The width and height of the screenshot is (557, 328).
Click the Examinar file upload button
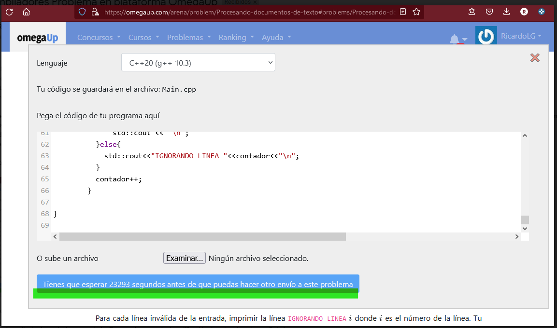pyautogui.click(x=184, y=258)
